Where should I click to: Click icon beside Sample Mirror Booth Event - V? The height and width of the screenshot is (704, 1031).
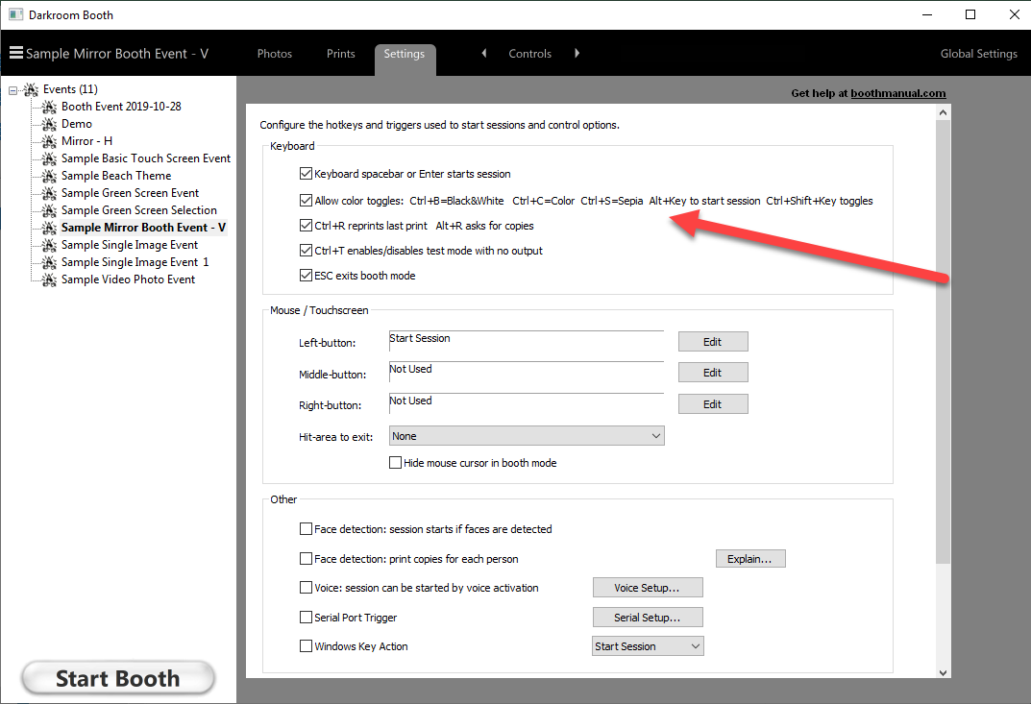(x=49, y=228)
